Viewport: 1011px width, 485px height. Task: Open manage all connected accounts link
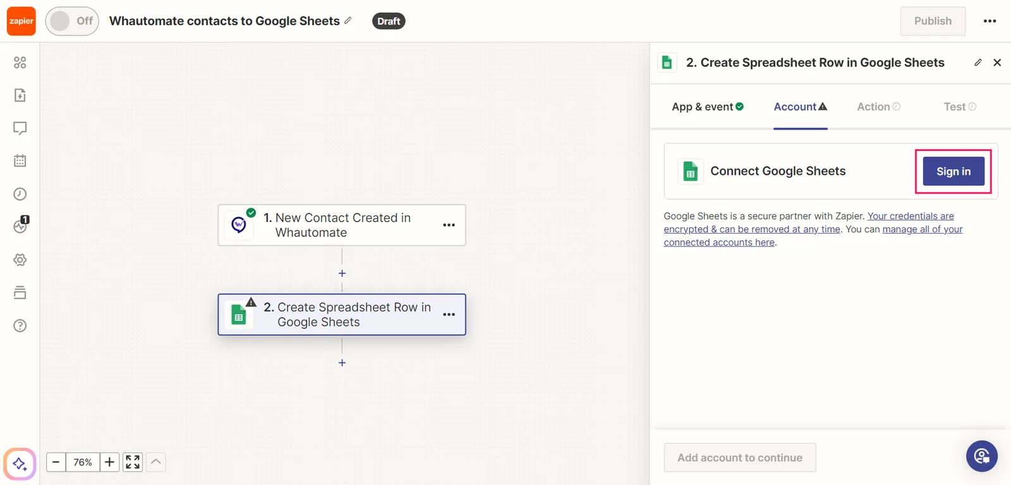coord(813,236)
